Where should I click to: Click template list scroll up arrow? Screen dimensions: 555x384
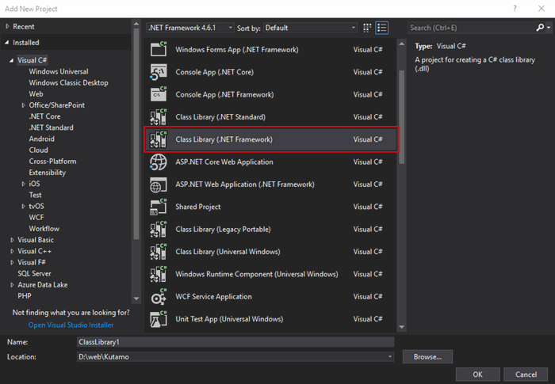(x=401, y=44)
